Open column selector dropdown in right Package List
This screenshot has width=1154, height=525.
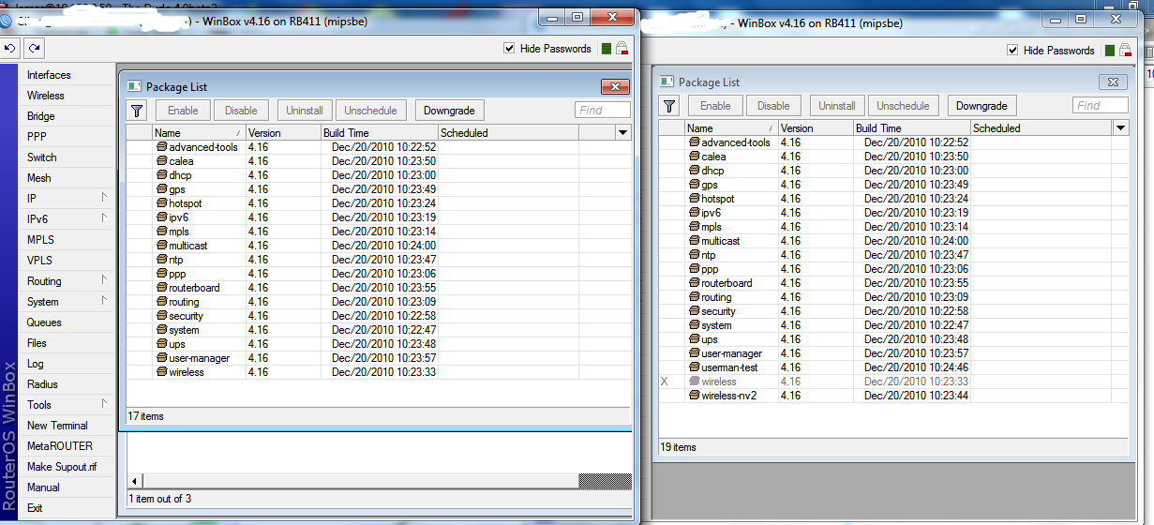pos(1120,128)
